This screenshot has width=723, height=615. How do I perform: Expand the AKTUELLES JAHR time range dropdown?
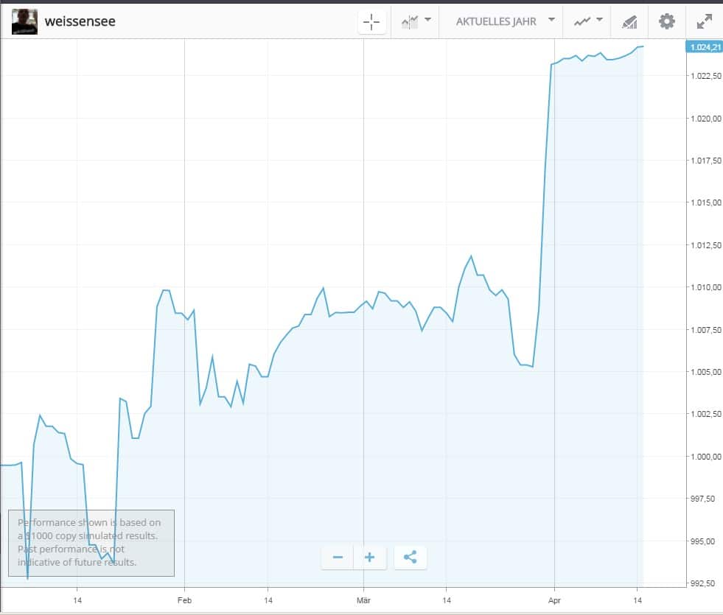click(x=504, y=21)
